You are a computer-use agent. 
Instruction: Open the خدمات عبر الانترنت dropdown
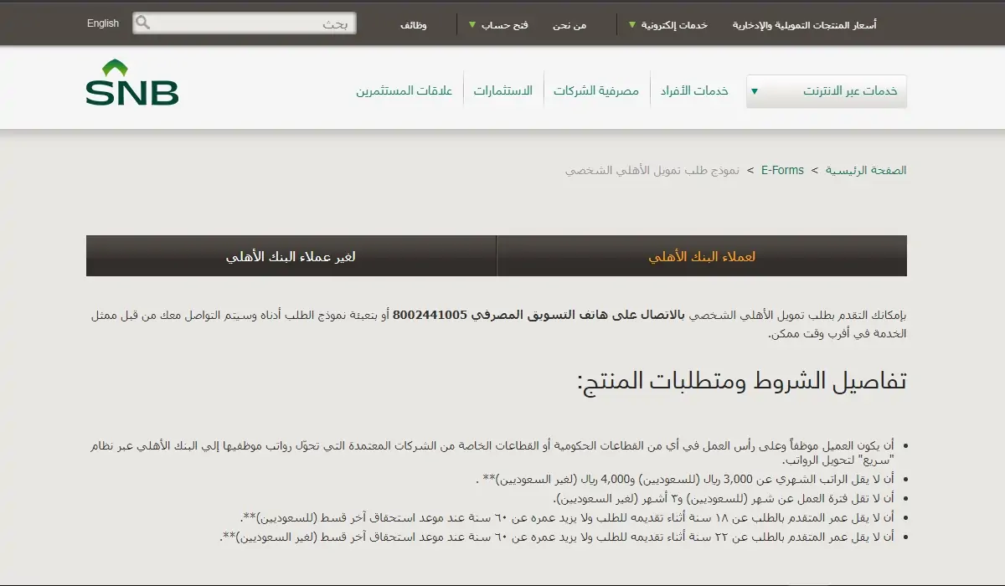(x=827, y=91)
